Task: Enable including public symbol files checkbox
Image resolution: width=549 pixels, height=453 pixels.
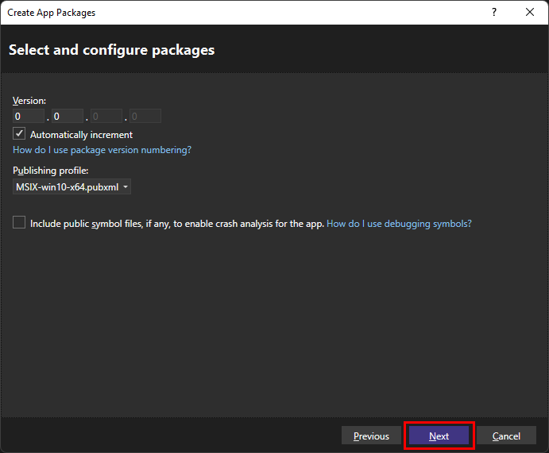Action: pos(19,222)
